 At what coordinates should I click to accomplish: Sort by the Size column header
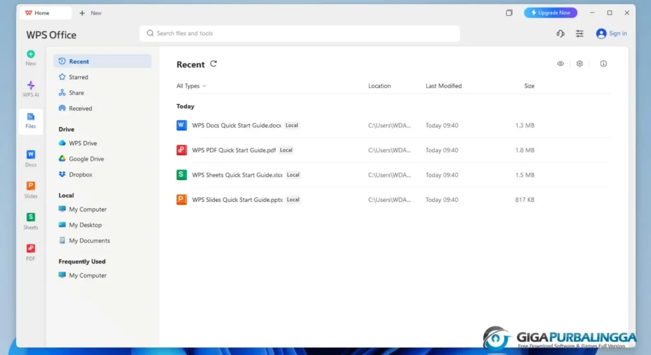(x=529, y=86)
